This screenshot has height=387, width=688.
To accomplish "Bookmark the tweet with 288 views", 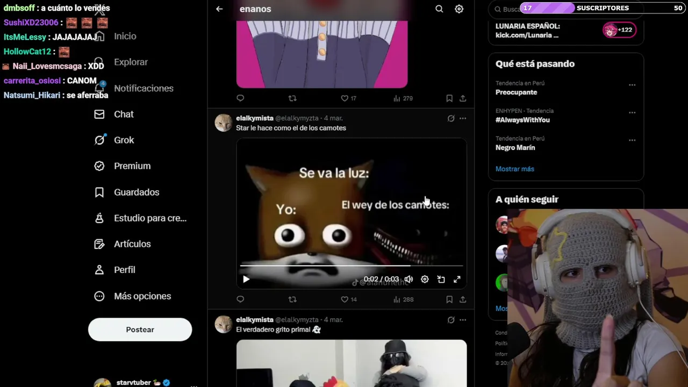I will pos(449,299).
